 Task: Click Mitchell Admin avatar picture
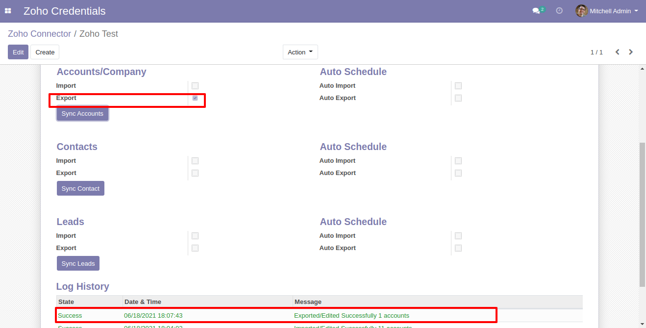[581, 11]
